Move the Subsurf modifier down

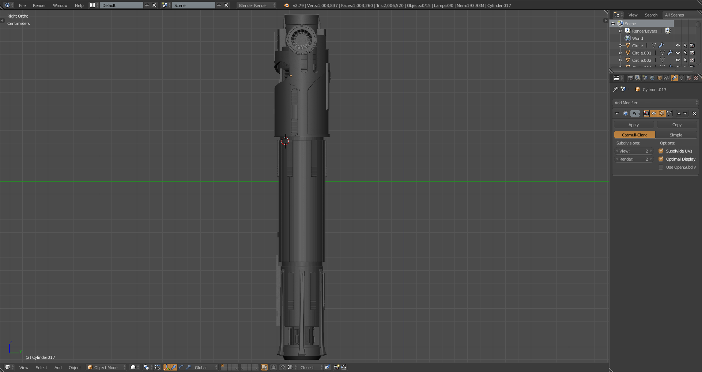click(686, 113)
